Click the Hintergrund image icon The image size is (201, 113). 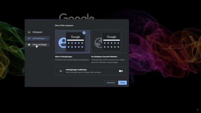(29, 32)
